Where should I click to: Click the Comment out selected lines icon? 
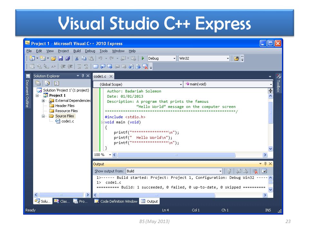(79, 66)
